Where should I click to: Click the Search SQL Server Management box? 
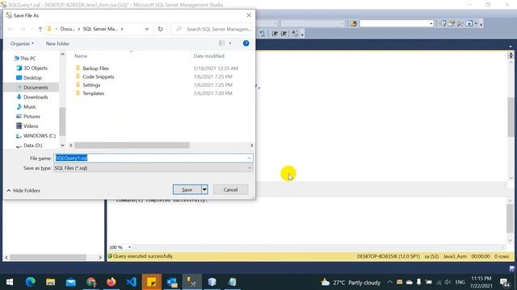click(212, 29)
